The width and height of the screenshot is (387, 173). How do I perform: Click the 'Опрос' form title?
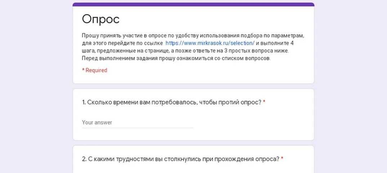(101, 19)
